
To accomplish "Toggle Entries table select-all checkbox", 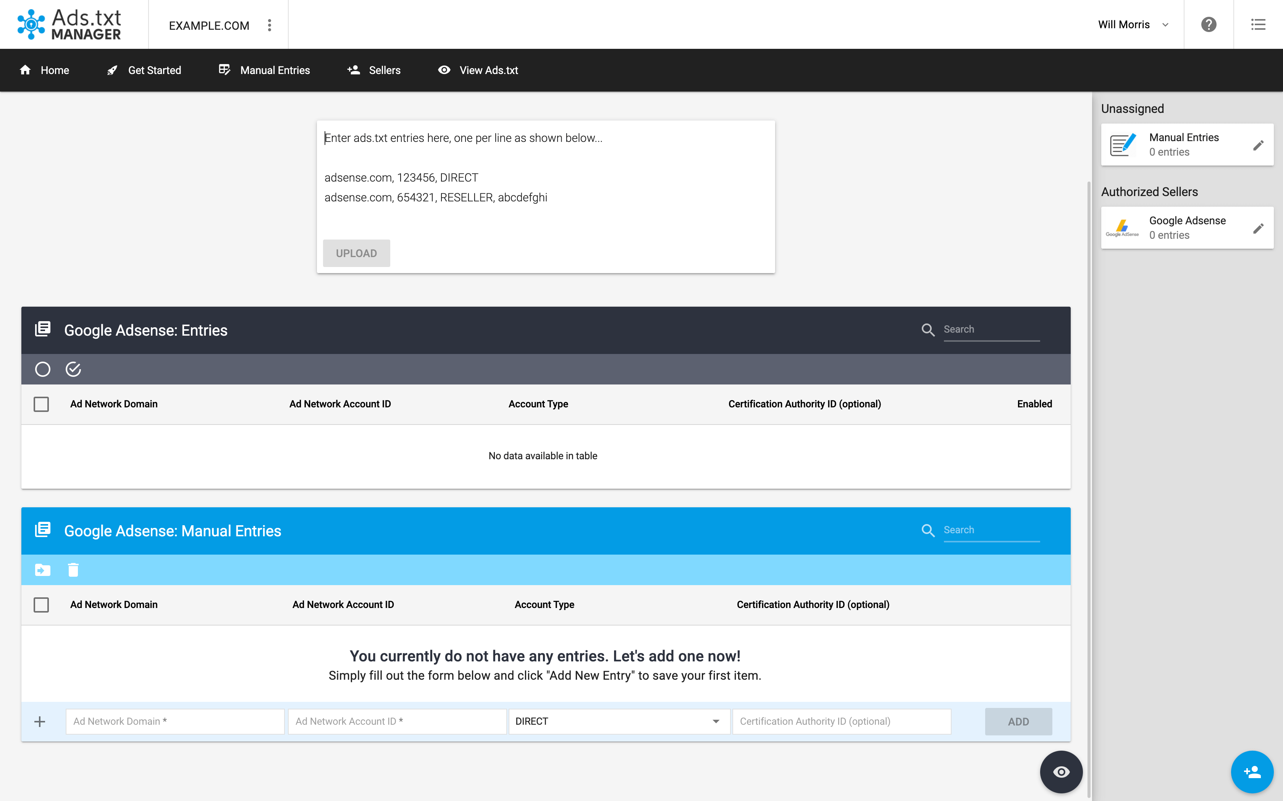I will tap(41, 404).
